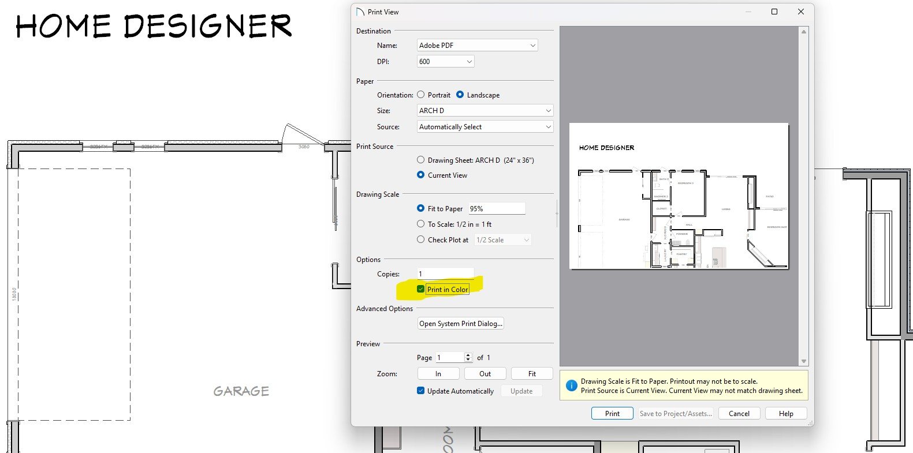Image resolution: width=913 pixels, height=453 pixels.
Task: Click the Print View title bar icon
Action: tap(360, 12)
